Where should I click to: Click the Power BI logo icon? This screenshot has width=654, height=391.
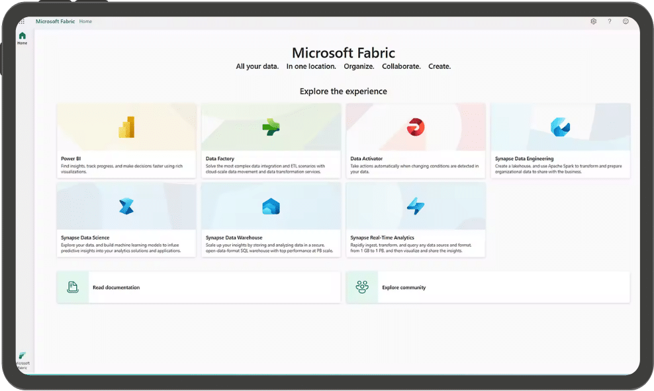click(126, 127)
